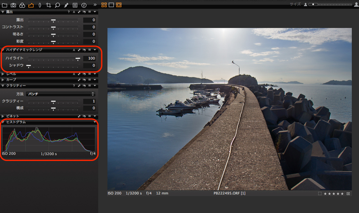Open the Lens correction tool tab
Image resolution: width=359 pixels, height=213 pixels.
point(39,5)
